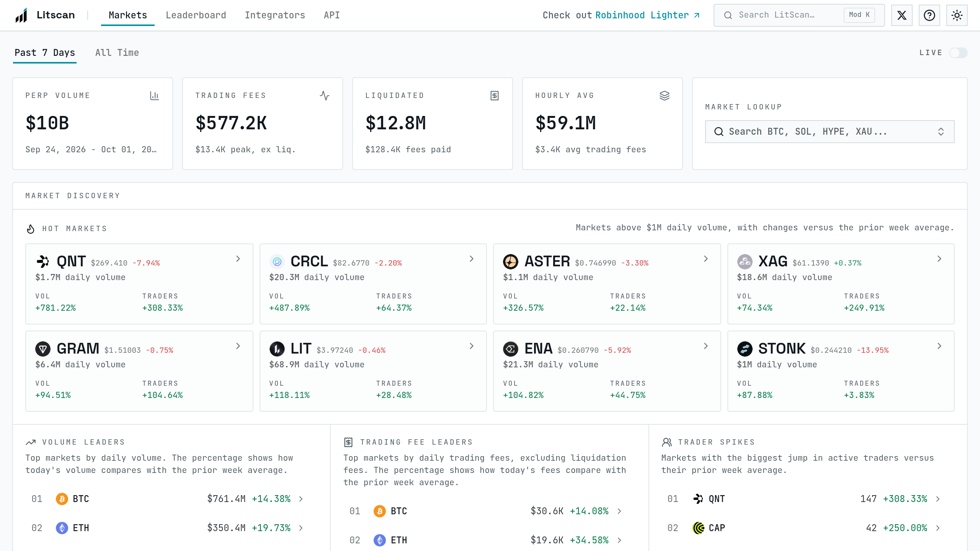Open the API tab

[x=332, y=15]
